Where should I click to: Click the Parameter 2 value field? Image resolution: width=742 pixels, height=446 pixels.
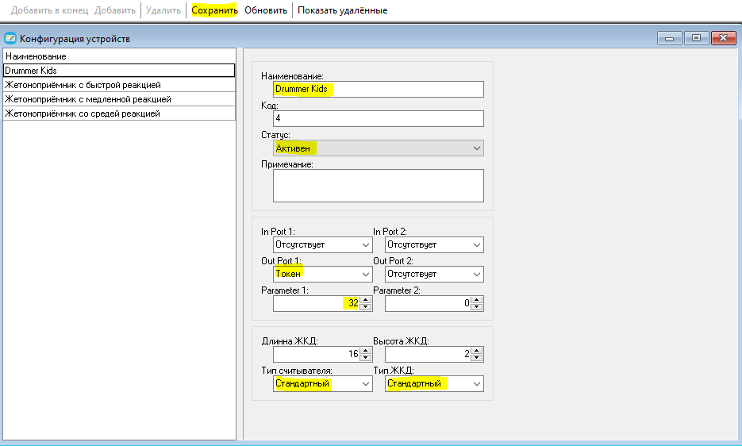[428, 303]
